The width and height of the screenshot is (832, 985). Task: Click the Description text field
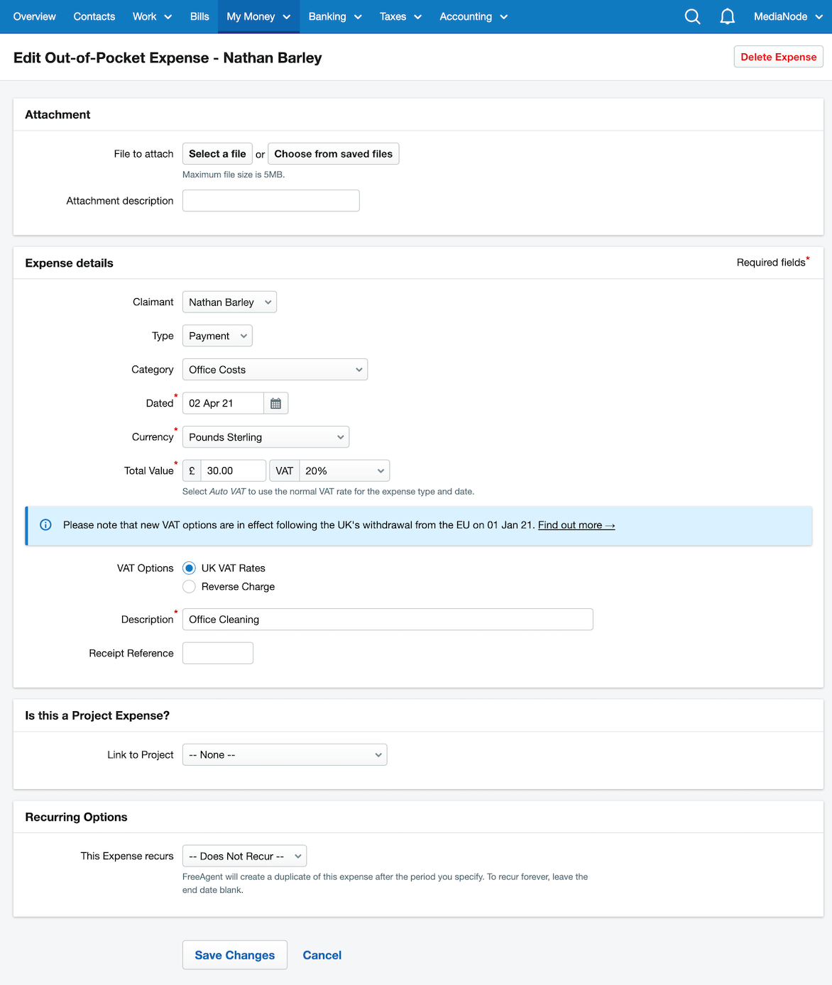[x=388, y=620]
